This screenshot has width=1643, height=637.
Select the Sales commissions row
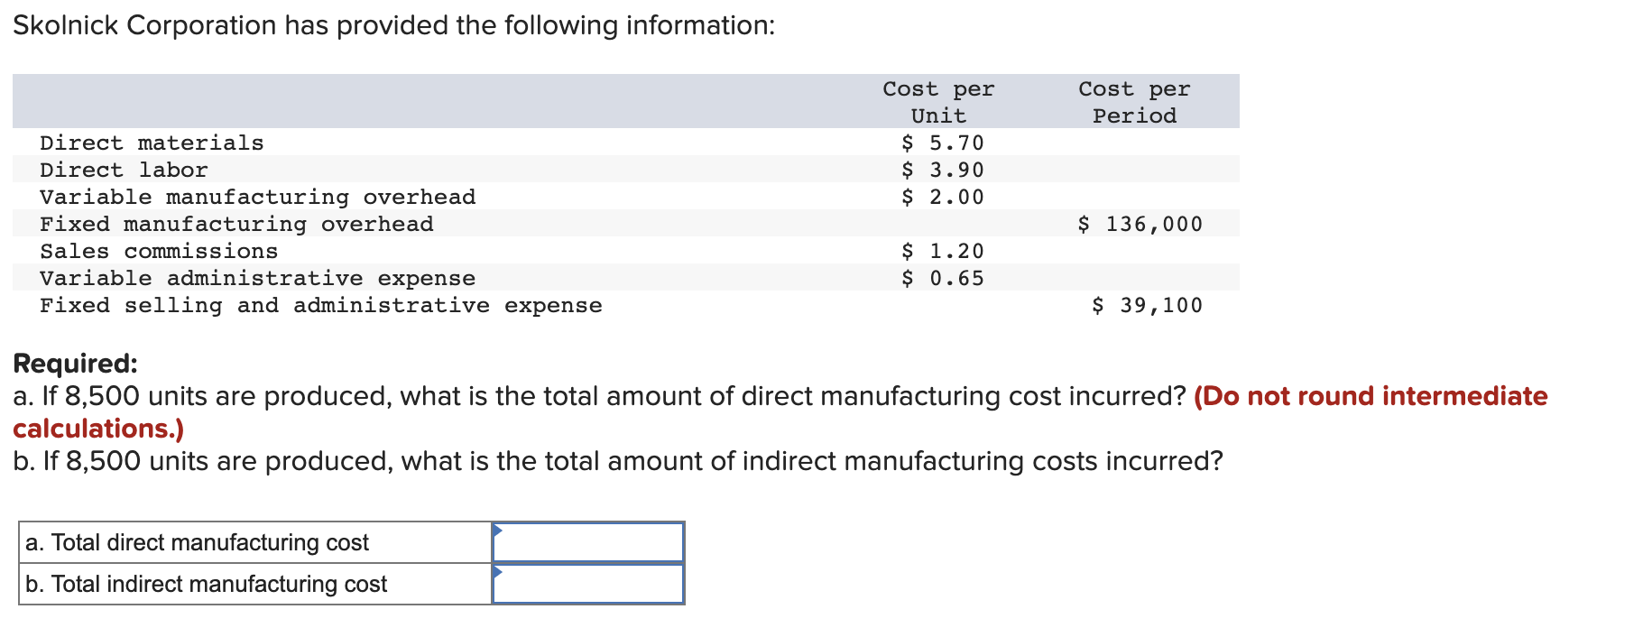pyautogui.click(x=159, y=251)
